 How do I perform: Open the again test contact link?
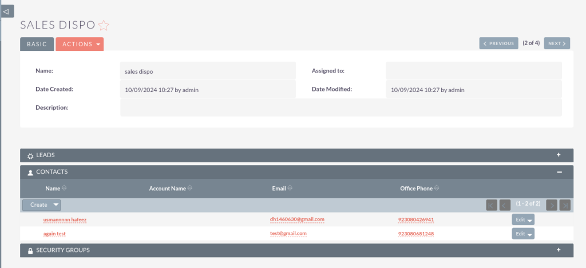pos(54,234)
